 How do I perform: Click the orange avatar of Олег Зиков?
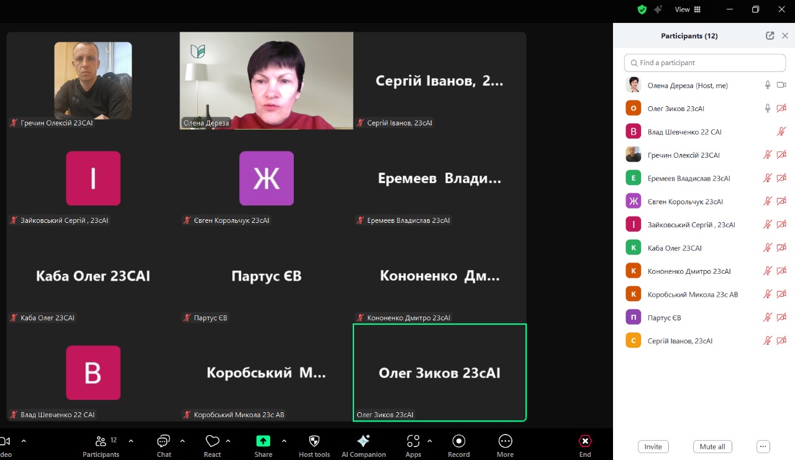tap(633, 108)
